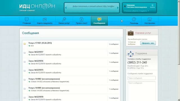
Task: Click the envelope icon for Заказ №5225970
Action: [x=24, y=98]
